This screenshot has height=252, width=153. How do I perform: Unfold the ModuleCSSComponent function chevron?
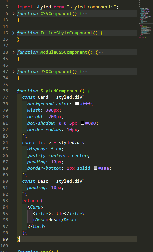pos(13,52)
